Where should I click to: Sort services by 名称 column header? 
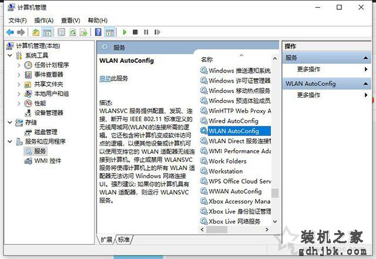tap(207, 59)
